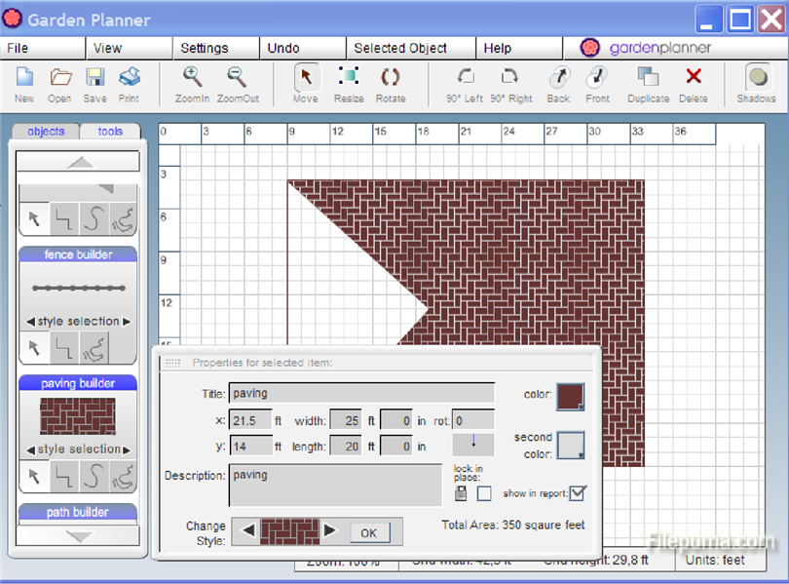Click next Change Style arrow button

[330, 531]
